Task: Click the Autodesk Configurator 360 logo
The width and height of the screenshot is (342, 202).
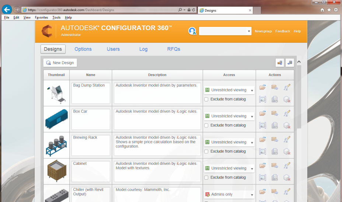Action: click(x=47, y=31)
